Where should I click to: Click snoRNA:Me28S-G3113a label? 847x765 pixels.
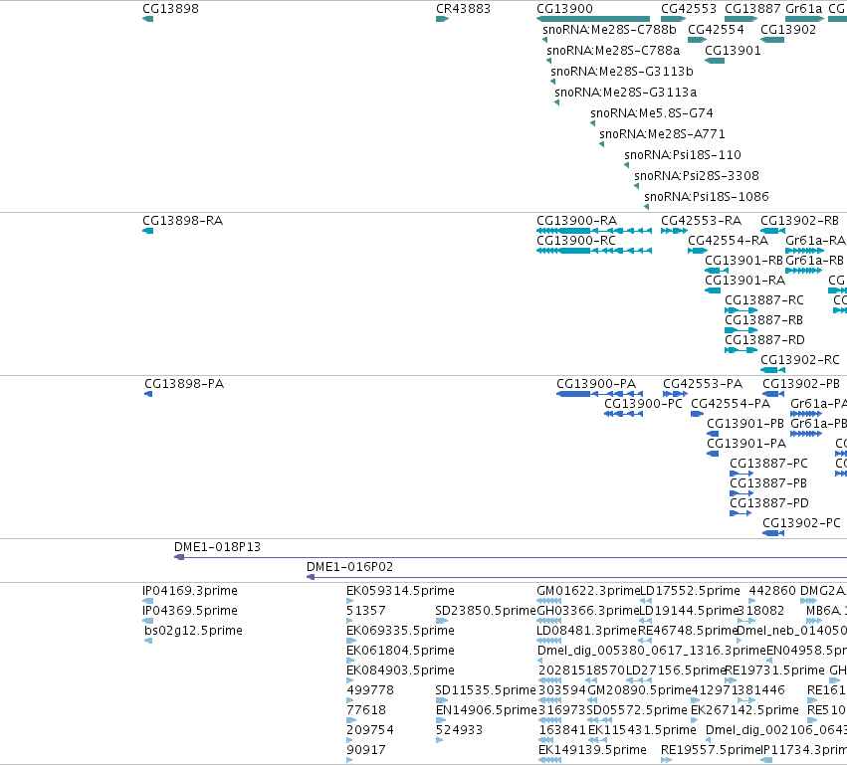click(x=625, y=93)
